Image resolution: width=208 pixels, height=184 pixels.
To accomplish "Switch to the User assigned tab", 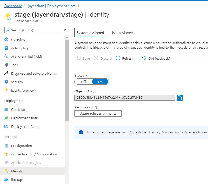I will tap(122, 33).
